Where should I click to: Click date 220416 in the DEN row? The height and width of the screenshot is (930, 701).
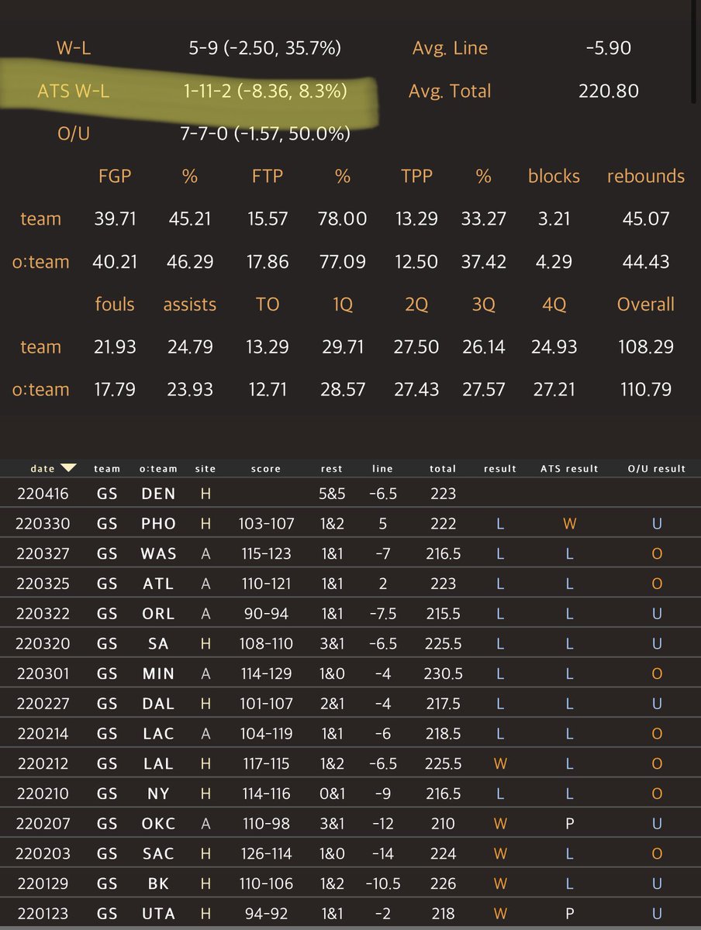tap(42, 494)
